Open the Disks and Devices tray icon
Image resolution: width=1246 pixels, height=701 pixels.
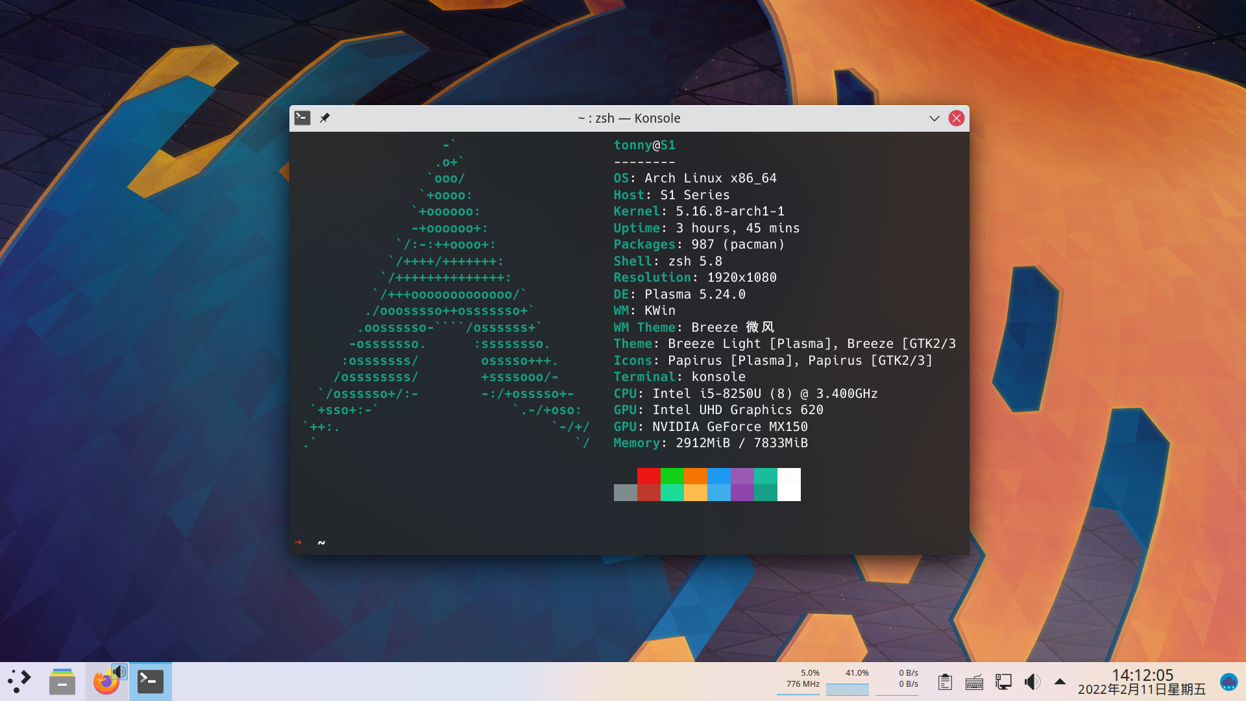click(1003, 682)
